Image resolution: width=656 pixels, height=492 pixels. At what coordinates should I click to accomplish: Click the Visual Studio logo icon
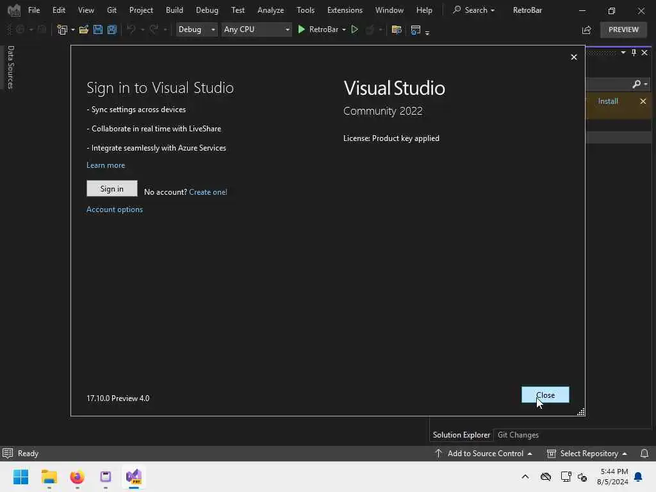click(x=14, y=10)
